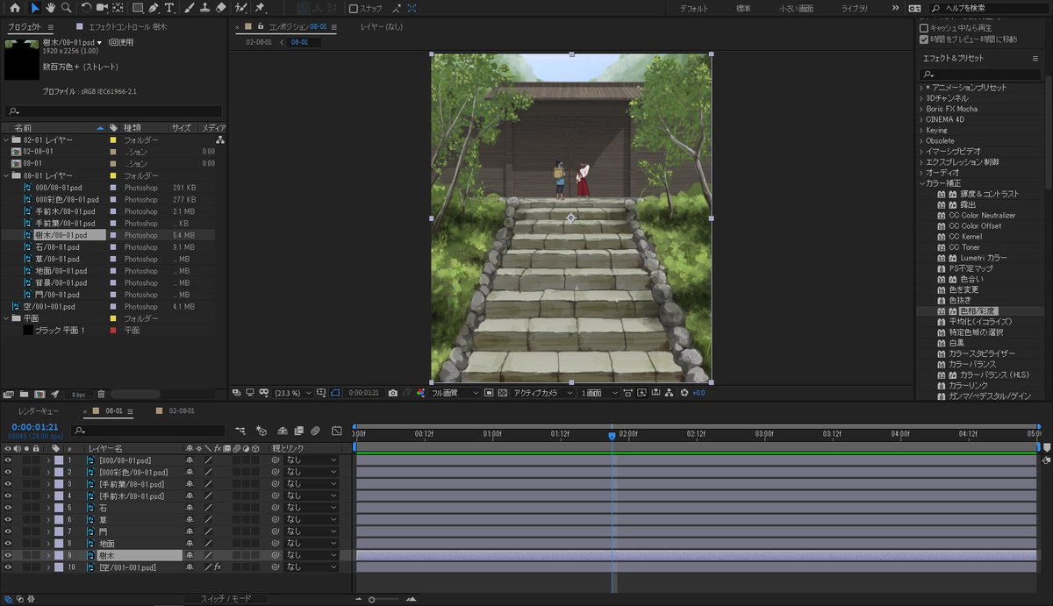This screenshot has width=1053, height=606.
Task: Open parent dropdown なし for layer 3
Action: 310,484
